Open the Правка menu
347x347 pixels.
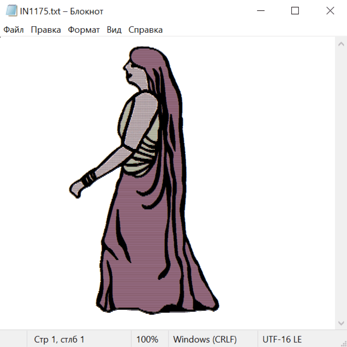point(45,30)
